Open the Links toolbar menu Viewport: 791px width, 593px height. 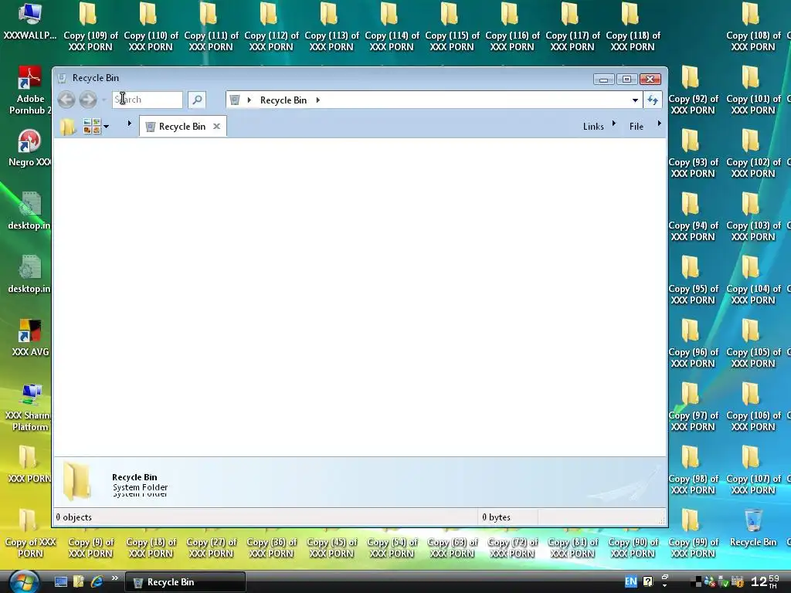(593, 127)
